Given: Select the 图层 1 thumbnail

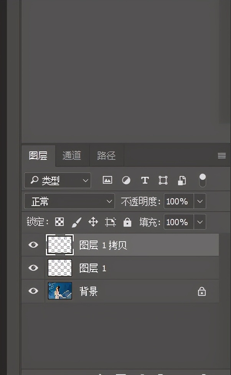Looking at the screenshot, I should pos(60,268).
